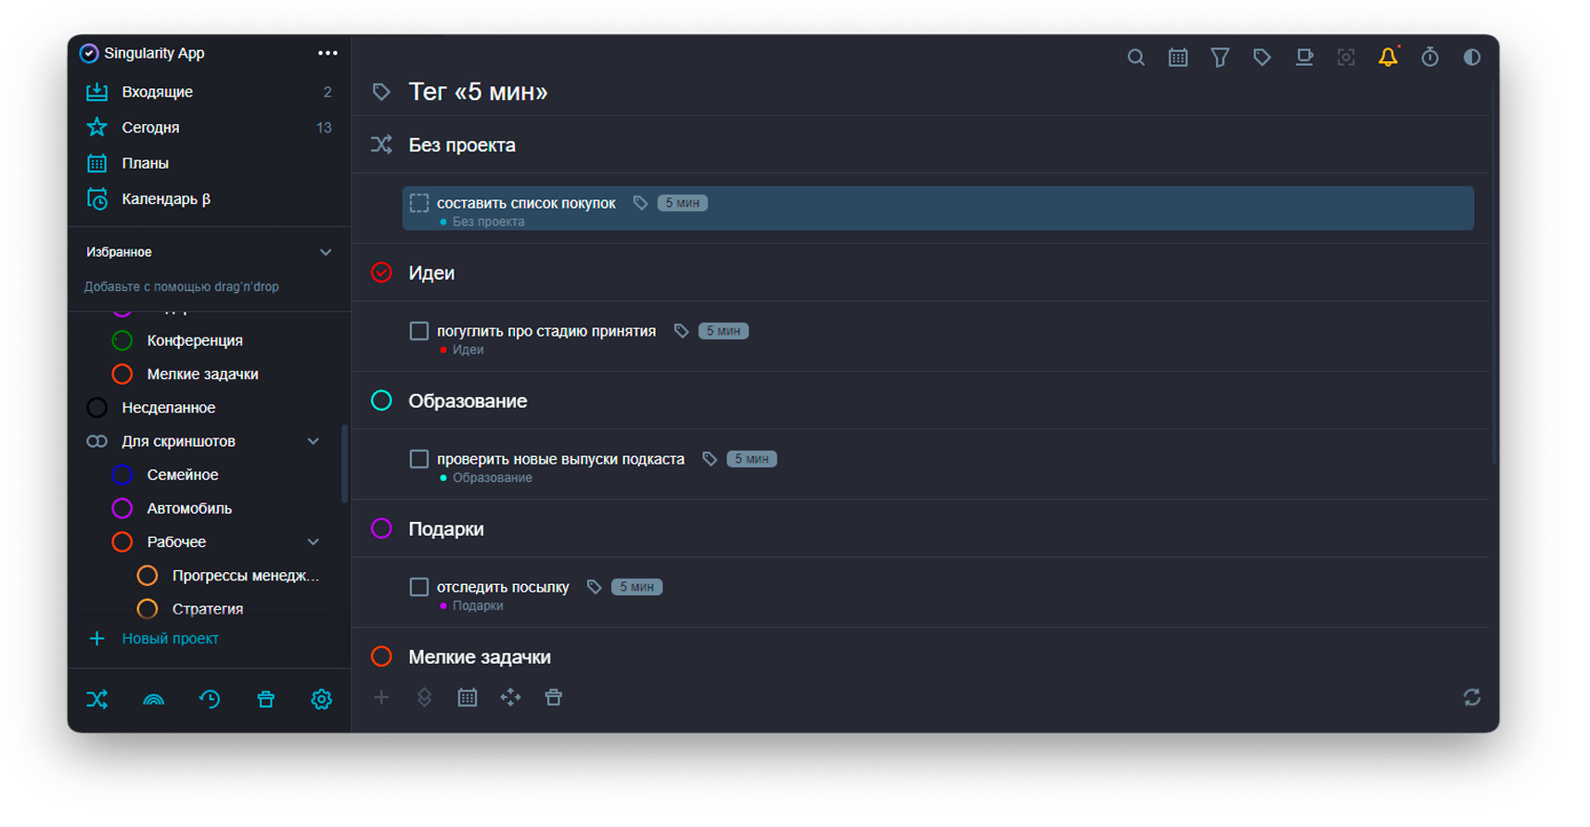Click the 5 мин tag on проверить новые выпуски подкаста
This screenshot has height=827, width=1590.
(751, 459)
